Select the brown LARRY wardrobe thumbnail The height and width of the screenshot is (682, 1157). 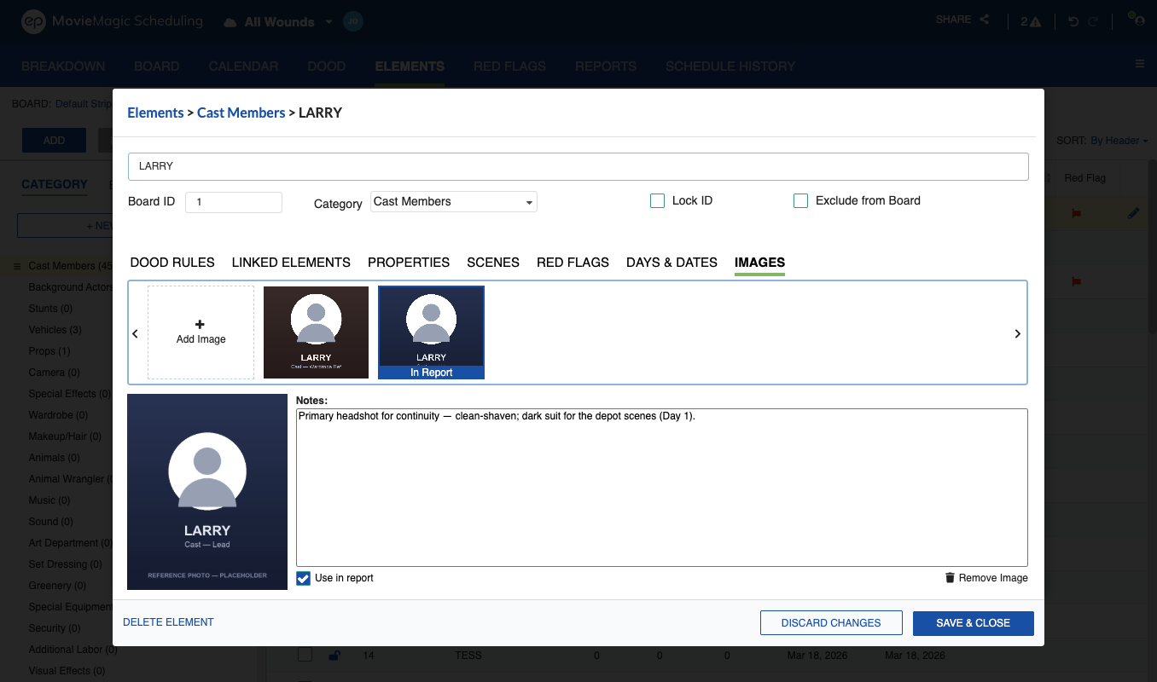click(316, 332)
